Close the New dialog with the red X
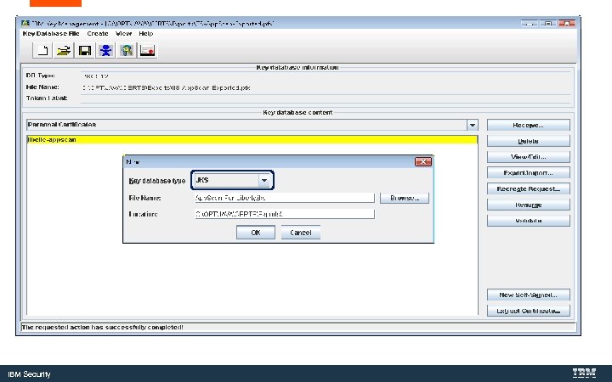The height and width of the screenshot is (382, 612). pos(423,162)
